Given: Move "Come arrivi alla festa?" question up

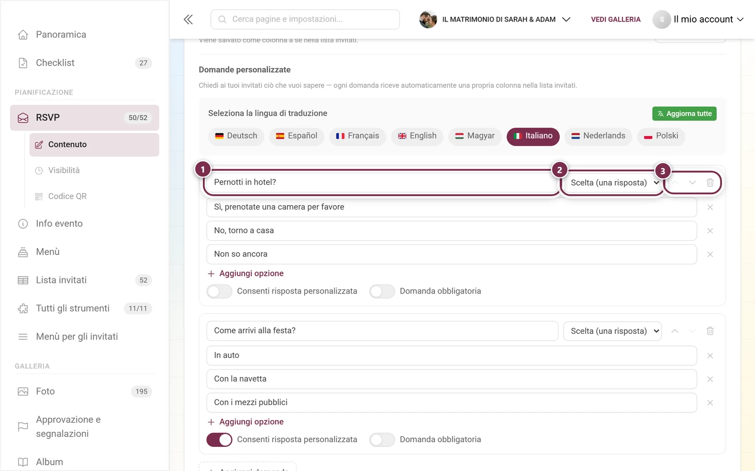Looking at the screenshot, I should [x=675, y=331].
